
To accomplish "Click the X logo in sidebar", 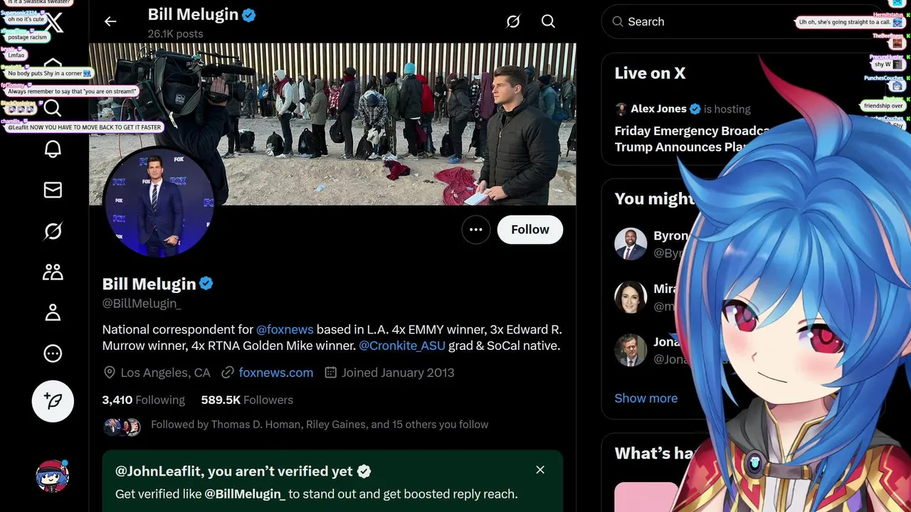I will (53, 23).
